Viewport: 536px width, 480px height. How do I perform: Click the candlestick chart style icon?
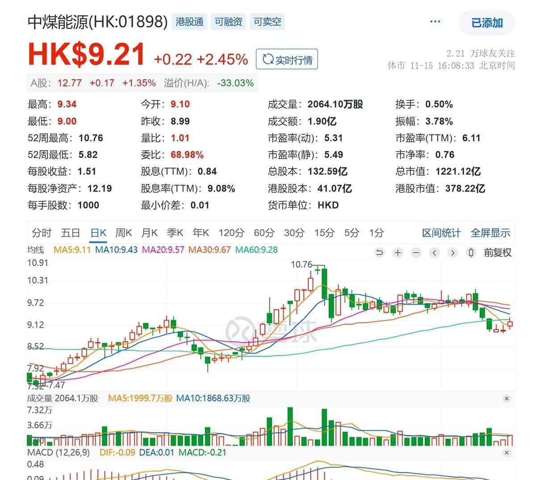(x=471, y=253)
